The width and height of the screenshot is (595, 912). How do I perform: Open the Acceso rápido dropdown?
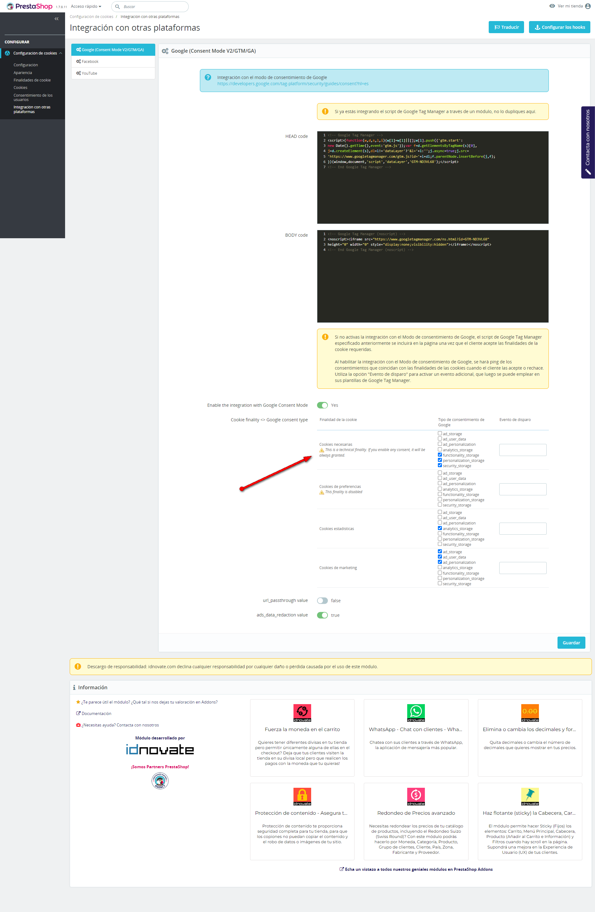click(x=86, y=7)
